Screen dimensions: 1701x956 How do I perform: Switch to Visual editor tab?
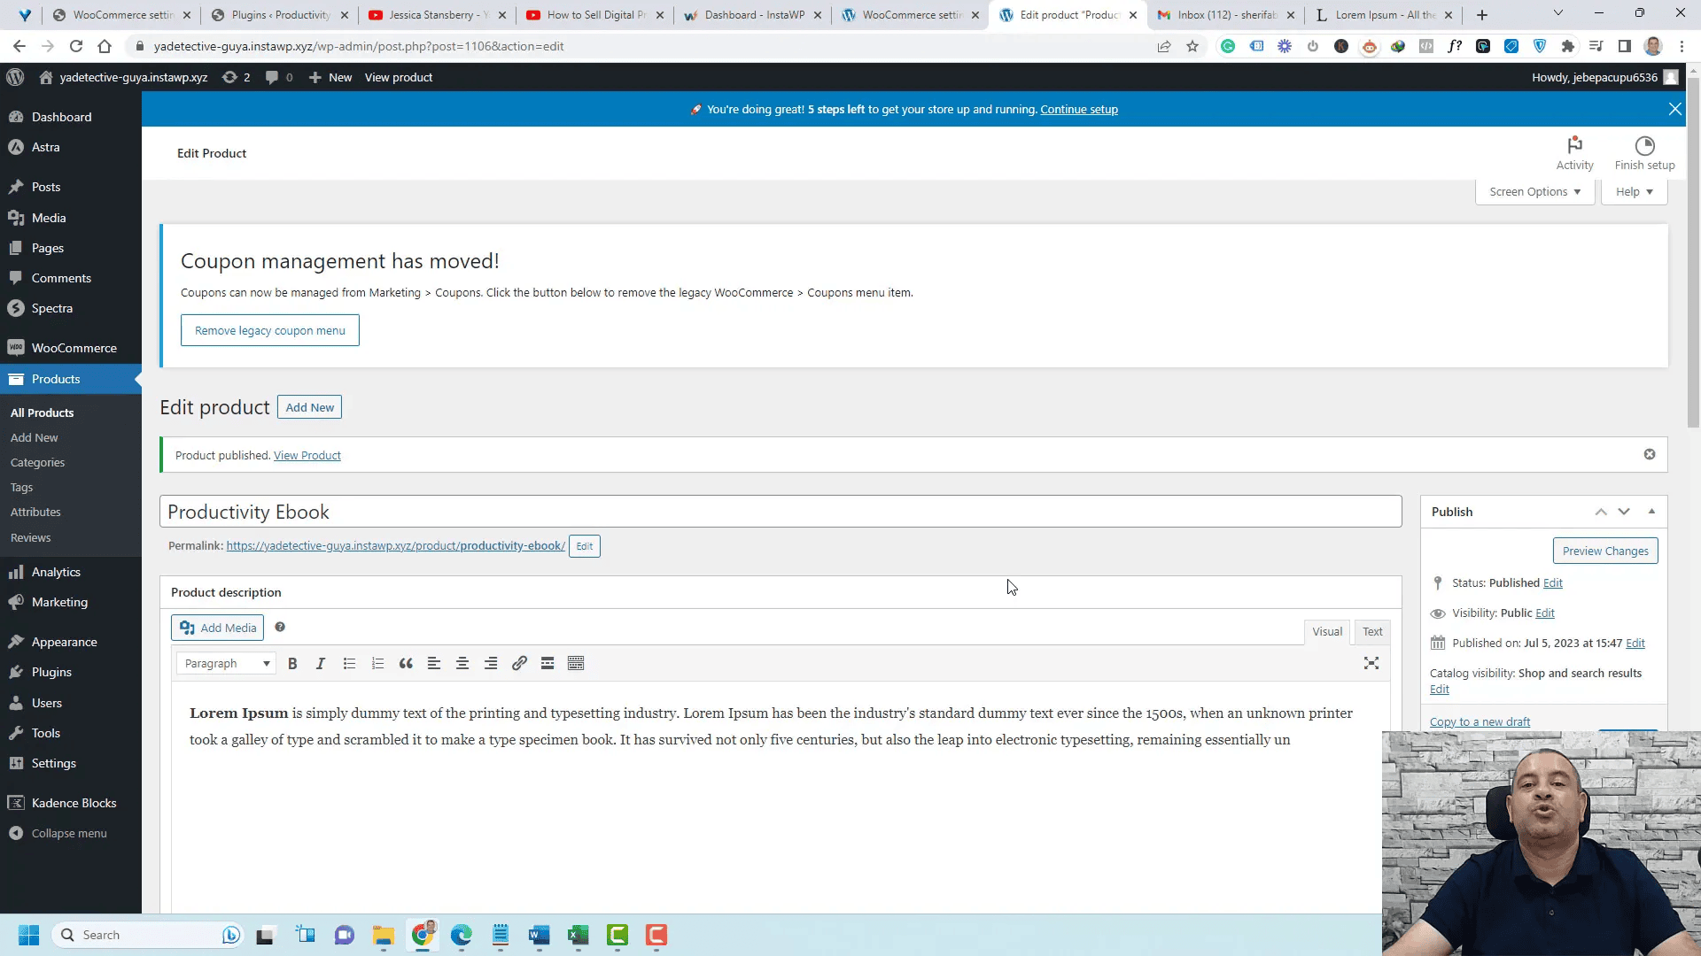coord(1327,631)
